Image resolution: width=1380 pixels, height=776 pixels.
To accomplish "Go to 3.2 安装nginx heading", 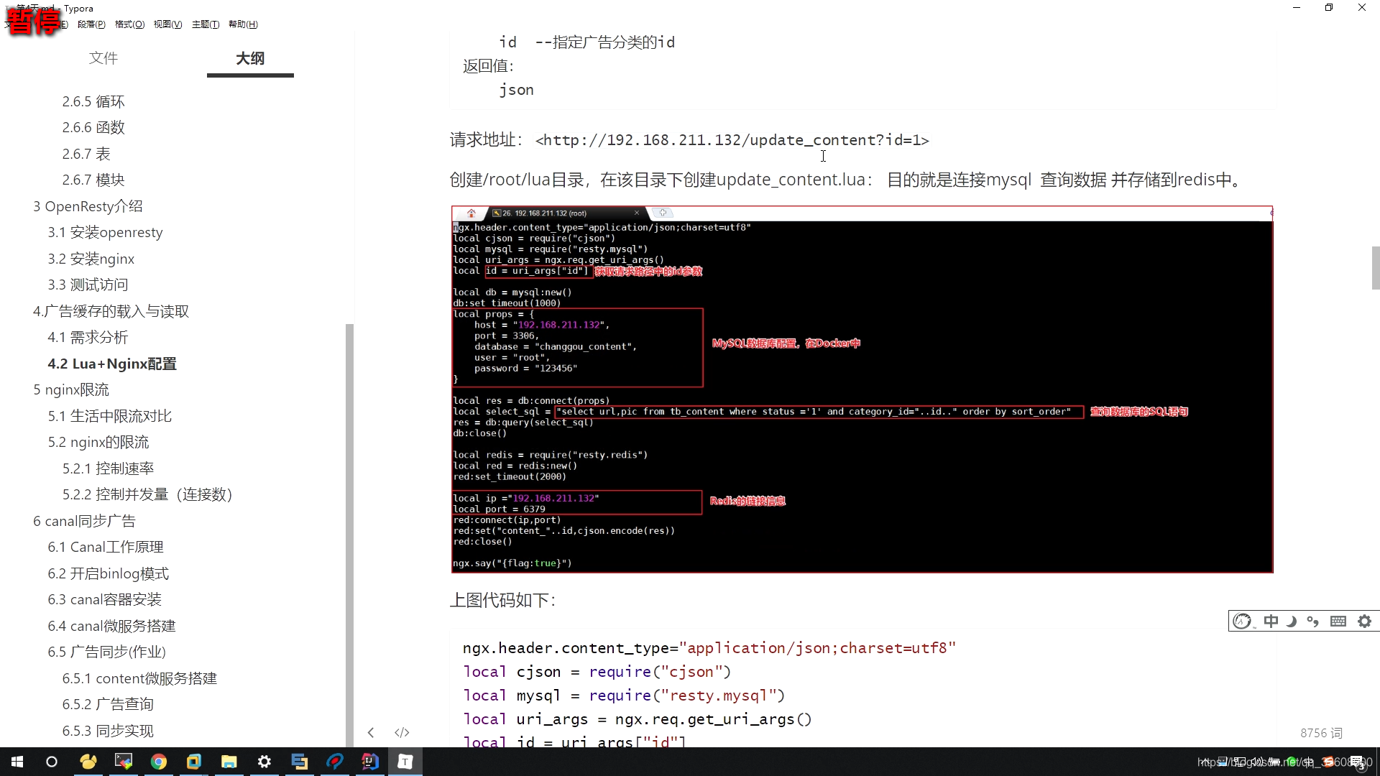I will pyautogui.click(x=91, y=259).
